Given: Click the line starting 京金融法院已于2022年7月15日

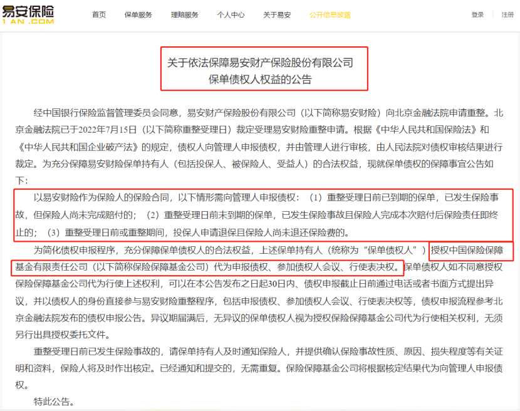Looking at the screenshot, I should pyautogui.click(x=252, y=130).
